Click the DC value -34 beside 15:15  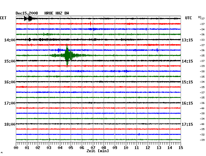point(202,82)
